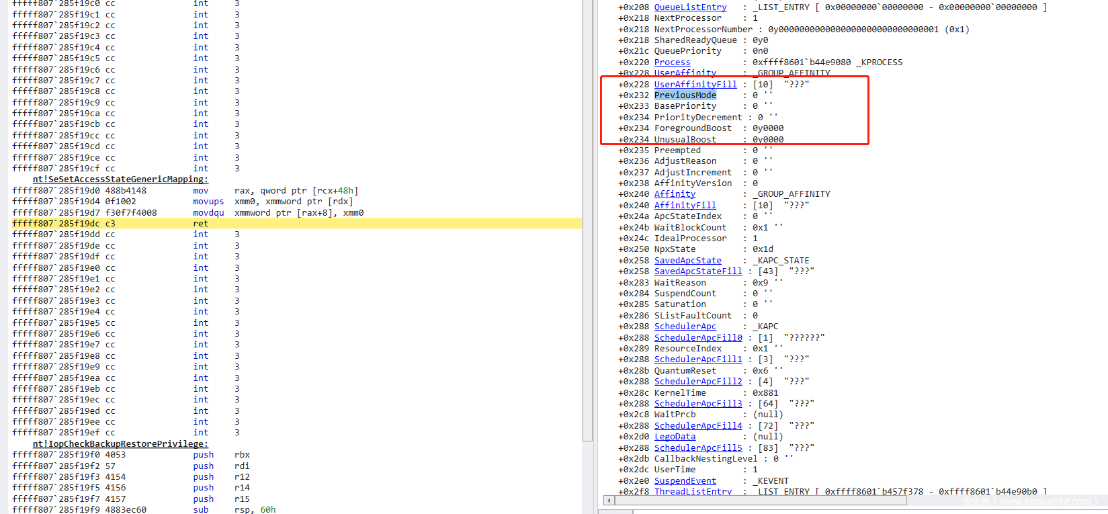Follow the SuspendEvent _KEVENT link

click(x=685, y=481)
